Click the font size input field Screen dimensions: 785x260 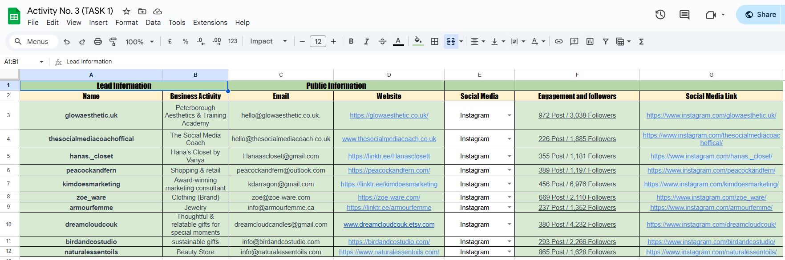318,41
